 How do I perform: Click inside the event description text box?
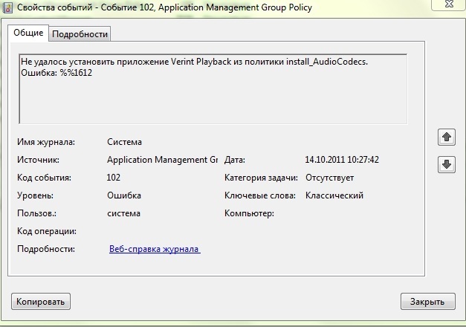[213, 88]
